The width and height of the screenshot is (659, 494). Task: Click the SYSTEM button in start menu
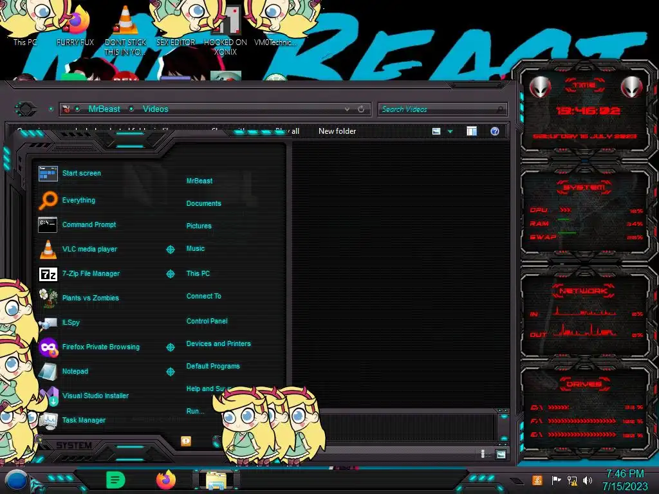point(73,445)
